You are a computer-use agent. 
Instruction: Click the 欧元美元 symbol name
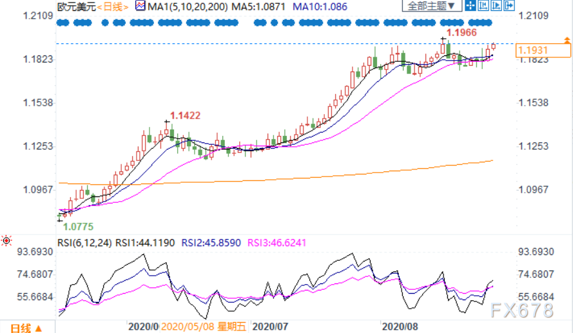pyautogui.click(x=77, y=6)
